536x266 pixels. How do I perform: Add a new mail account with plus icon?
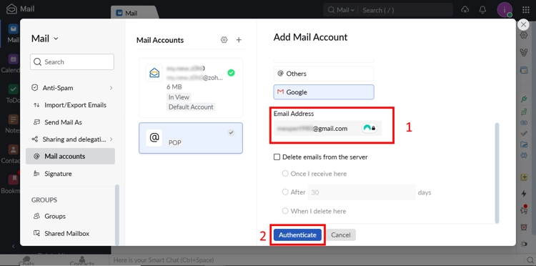click(239, 40)
